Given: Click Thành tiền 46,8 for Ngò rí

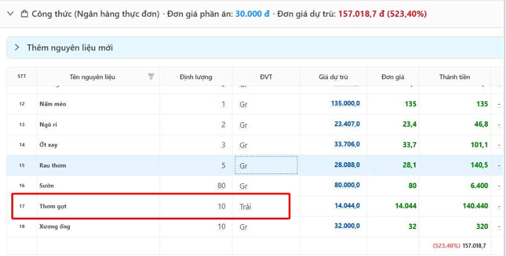Looking at the screenshot, I should (481, 124).
